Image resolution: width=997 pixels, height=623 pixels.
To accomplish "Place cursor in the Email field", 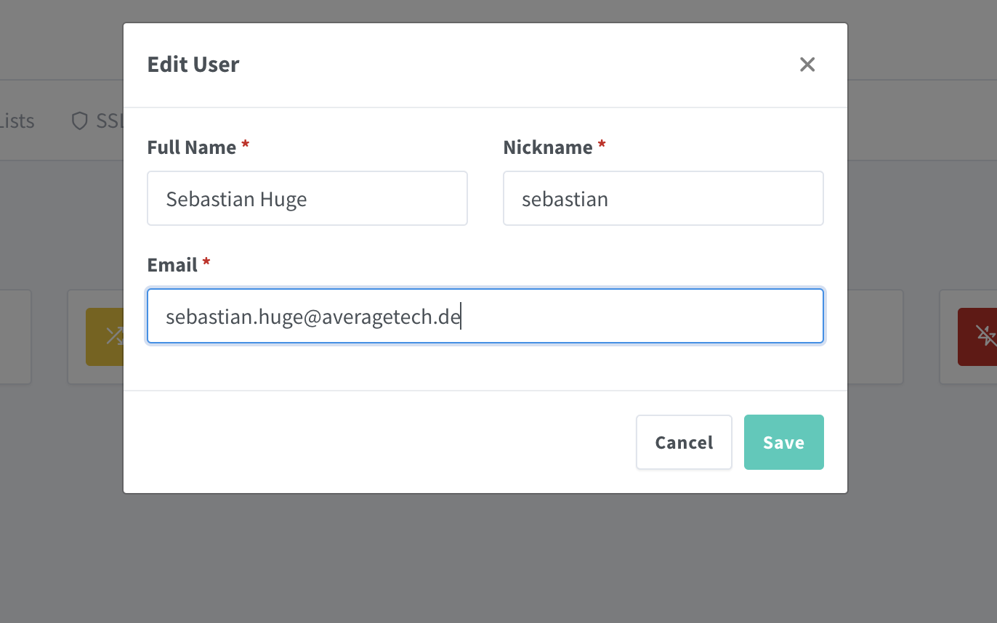I will pyautogui.click(x=485, y=316).
